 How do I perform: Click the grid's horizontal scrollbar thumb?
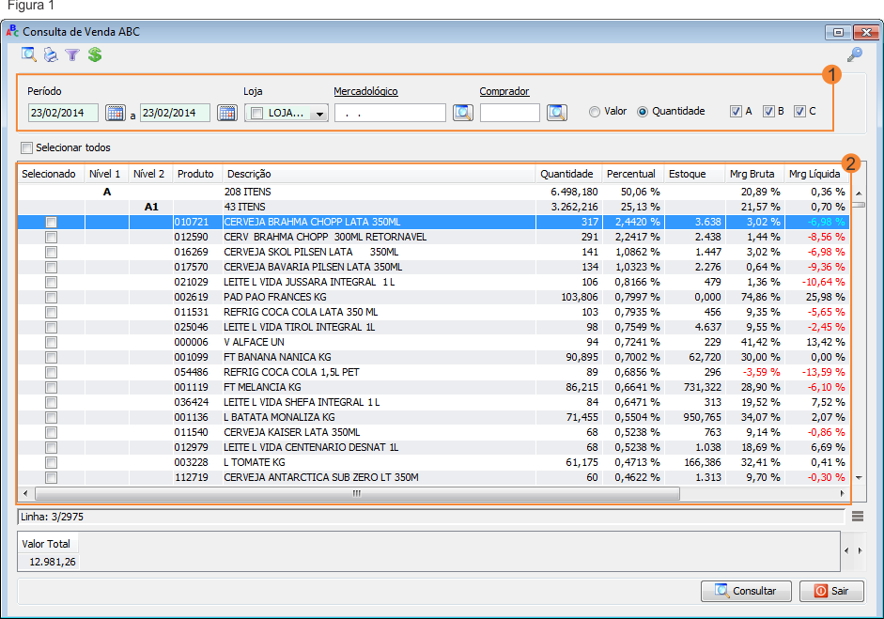click(x=357, y=494)
